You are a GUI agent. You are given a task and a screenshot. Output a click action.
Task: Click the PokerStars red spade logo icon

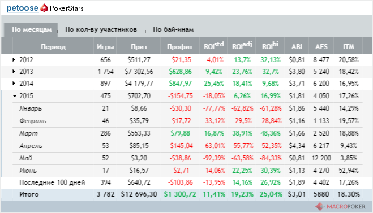tap(44, 8)
